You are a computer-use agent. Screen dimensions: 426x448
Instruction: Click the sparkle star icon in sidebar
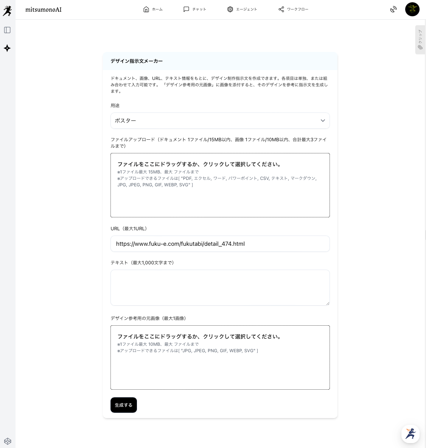point(7,48)
